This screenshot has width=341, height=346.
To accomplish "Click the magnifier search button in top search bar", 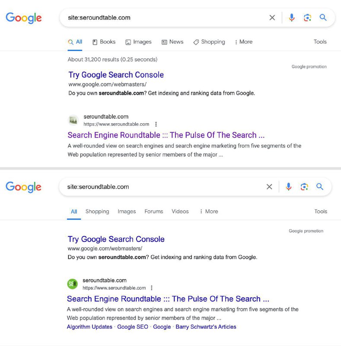I will [x=323, y=18].
